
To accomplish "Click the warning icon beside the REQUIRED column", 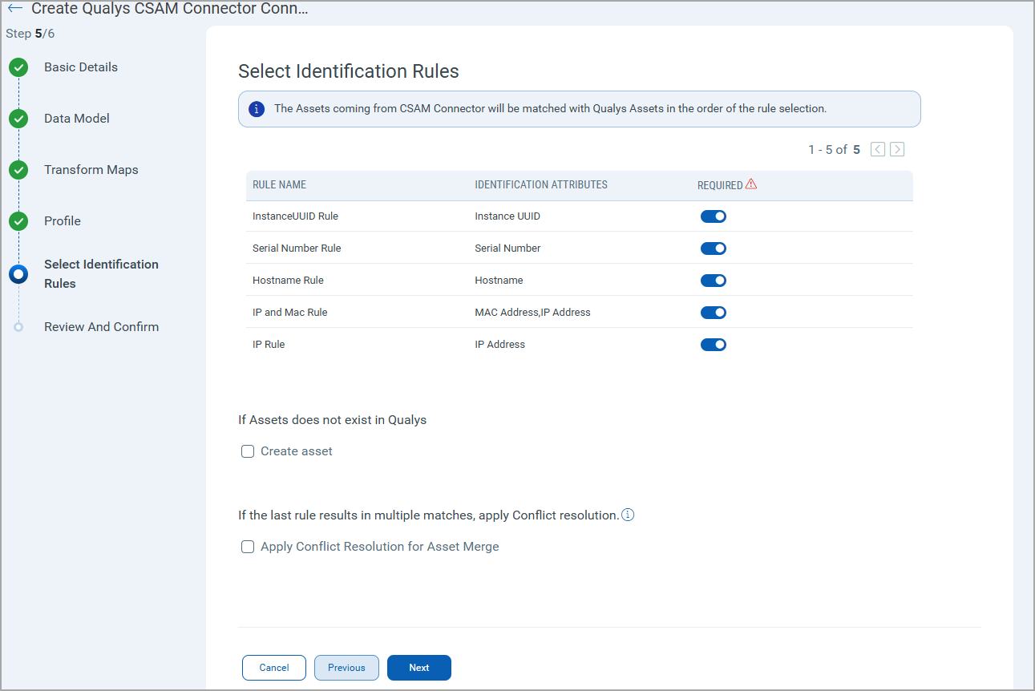I will pos(751,184).
